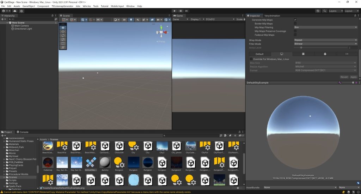The height and width of the screenshot is (194, 361).
Task: Open Undo History clock icon
Action: 318,11
